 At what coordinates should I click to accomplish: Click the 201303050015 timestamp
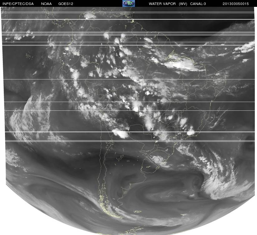click(x=236, y=4)
